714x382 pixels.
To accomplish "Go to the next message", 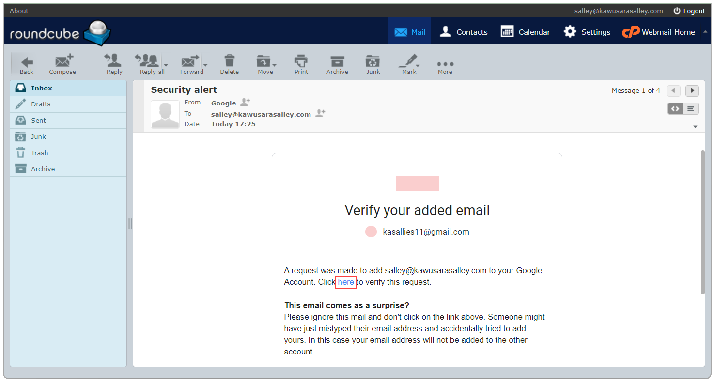I will pos(692,90).
